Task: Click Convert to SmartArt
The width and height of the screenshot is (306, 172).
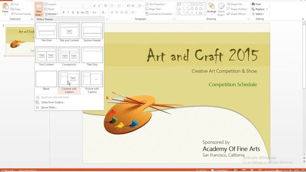Action: [x=159, y=14]
